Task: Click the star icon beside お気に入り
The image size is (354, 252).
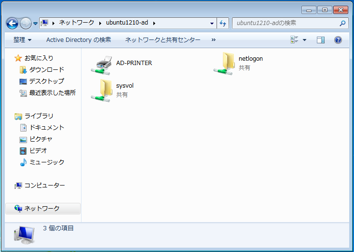Action: tap(18, 58)
